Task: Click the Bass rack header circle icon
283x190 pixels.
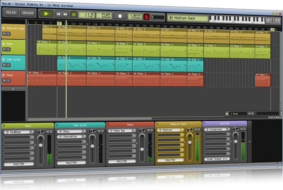Action: click(x=4, y=125)
